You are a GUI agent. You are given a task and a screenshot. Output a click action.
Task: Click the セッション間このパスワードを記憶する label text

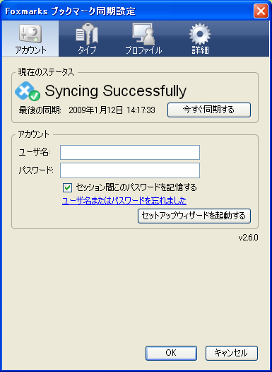(136, 187)
